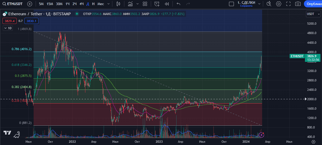Expand the favorite indicators dropdown arrow
This screenshot has width=322, height=145.
click(138, 4)
